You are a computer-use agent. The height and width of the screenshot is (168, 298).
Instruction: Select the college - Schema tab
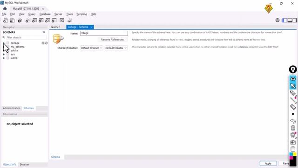(x=78, y=27)
